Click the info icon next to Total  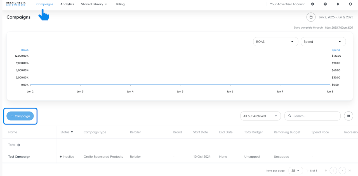pos(19,145)
